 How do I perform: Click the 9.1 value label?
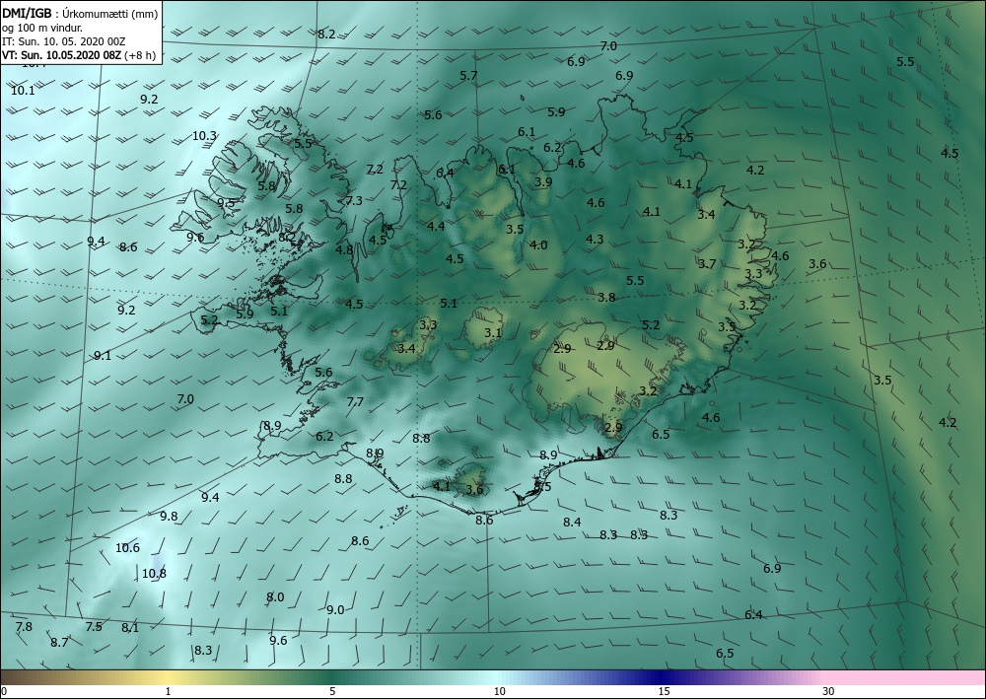(103, 356)
